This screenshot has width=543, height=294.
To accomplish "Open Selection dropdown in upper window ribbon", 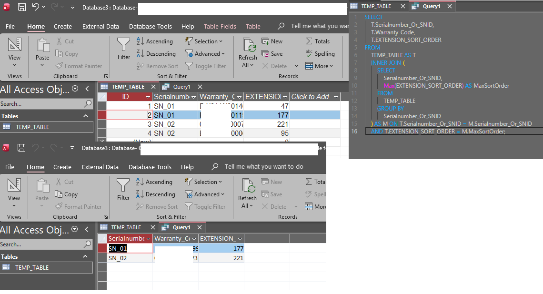I will (x=204, y=41).
